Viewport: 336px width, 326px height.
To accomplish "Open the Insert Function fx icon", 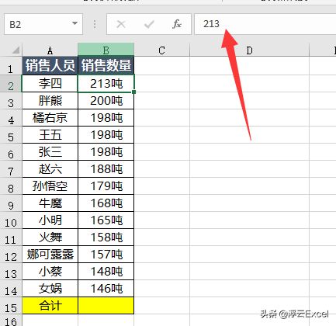I will click(177, 24).
